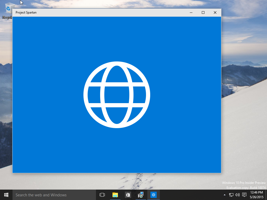Show hidden system tray icons
Viewport: 267px width, 200px height.
click(224, 195)
